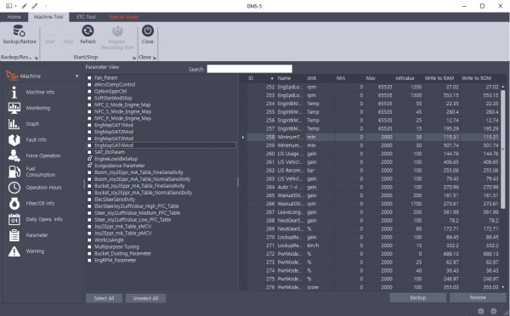510x316 pixels.
Task: Click the Start icon in the ribbon
Action: 50,31
